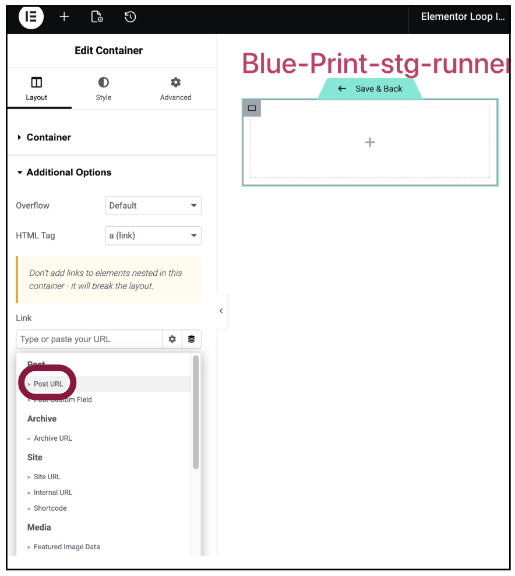This screenshot has height=576, width=515.
Task: Open the revision history icon
Action: 130,17
